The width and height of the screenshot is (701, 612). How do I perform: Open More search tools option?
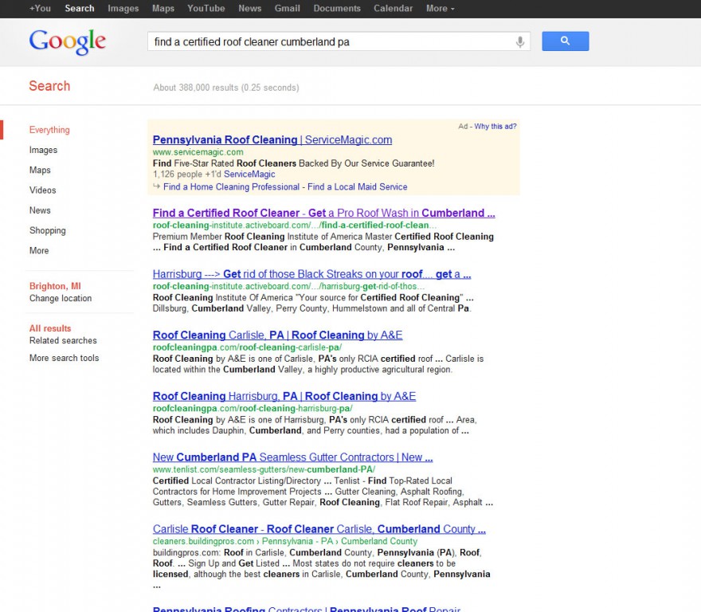pos(64,358)
